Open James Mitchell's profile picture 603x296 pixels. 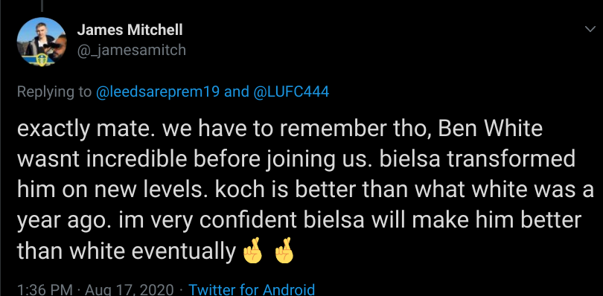(x=42, y=42)
